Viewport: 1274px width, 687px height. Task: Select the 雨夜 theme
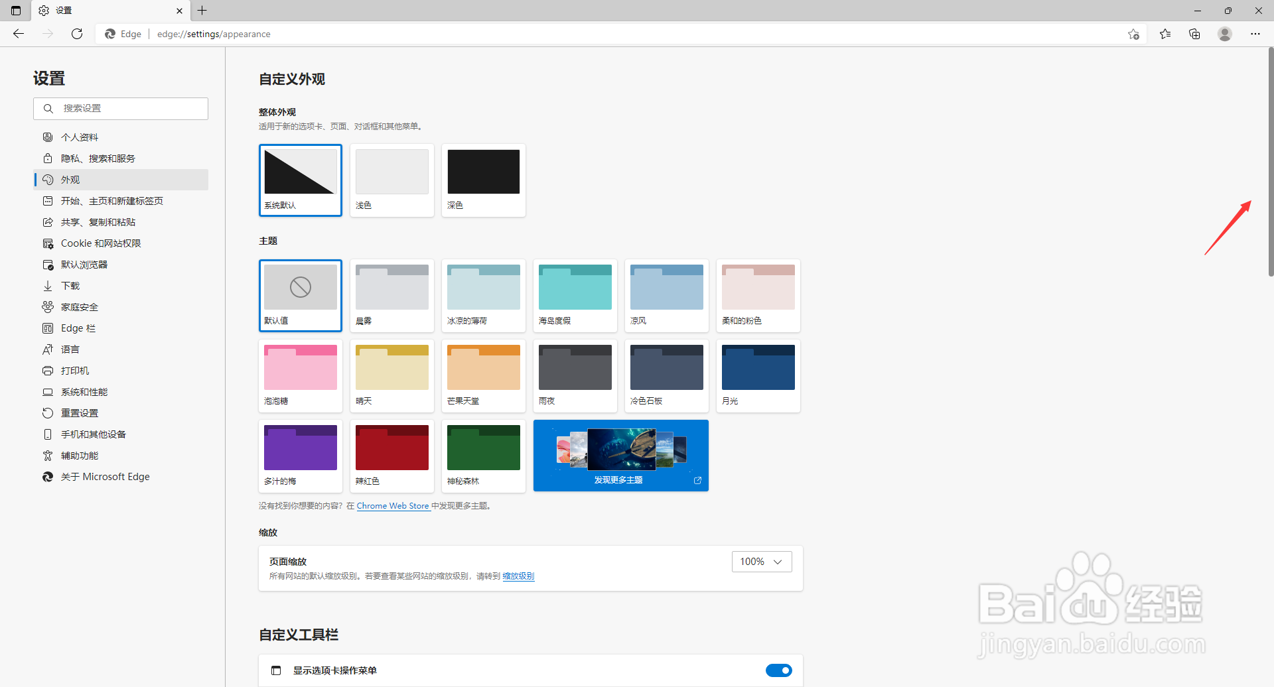coord(575,376)
